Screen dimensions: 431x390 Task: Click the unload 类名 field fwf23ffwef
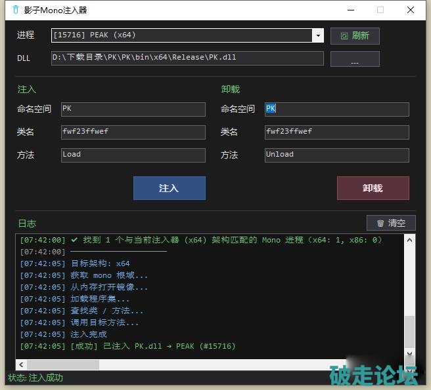click(x=336, y=132)
